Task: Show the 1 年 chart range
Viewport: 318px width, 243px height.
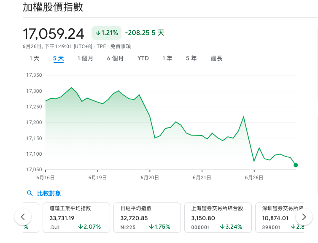Action: (x=167, y=58)
